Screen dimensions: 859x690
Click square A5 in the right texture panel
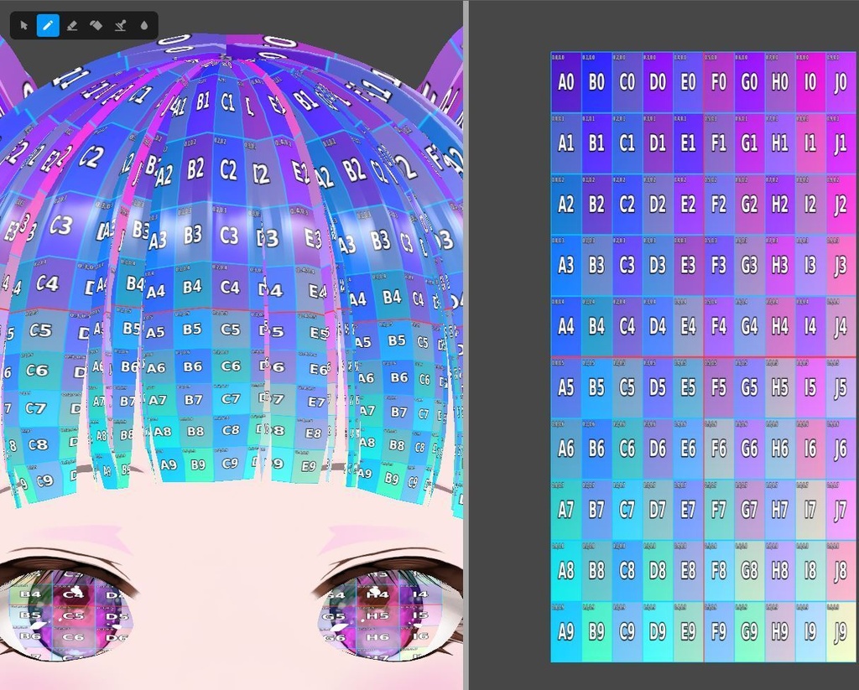[566, 387]
